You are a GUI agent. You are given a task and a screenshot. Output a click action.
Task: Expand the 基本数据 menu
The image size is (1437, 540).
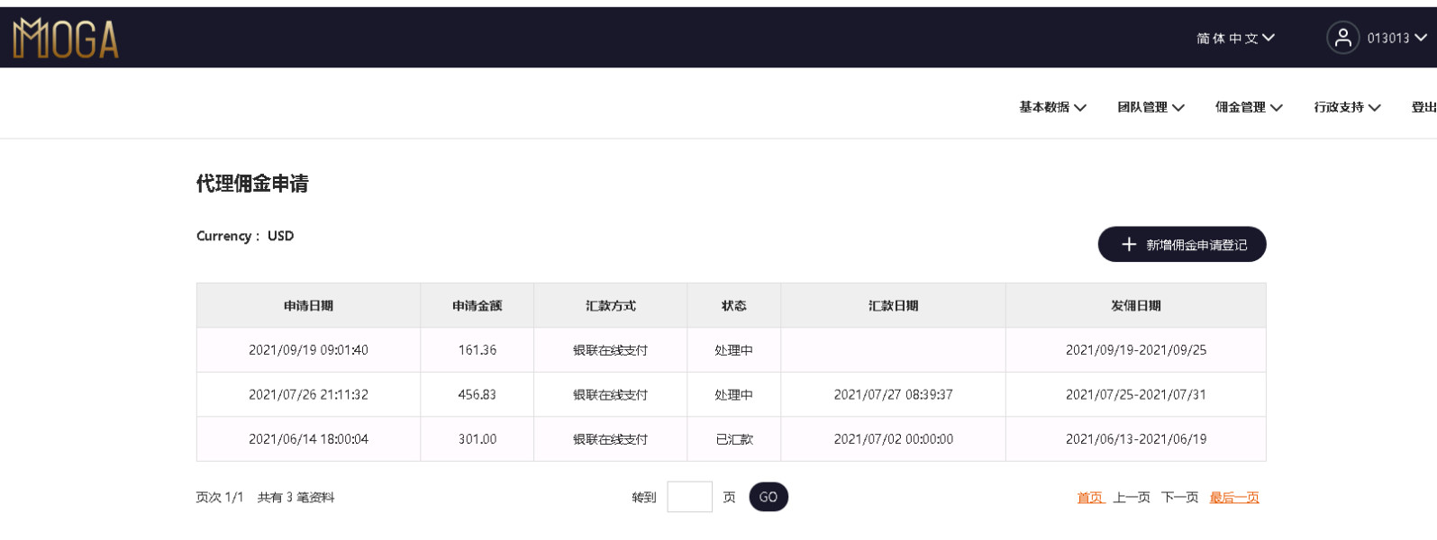[1052, 107]
